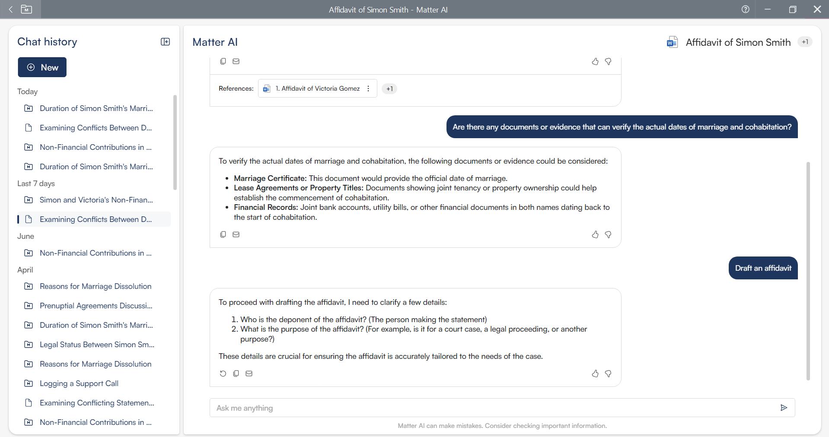Email the marriage verification response
This screenshot has width=829, height=437.
[236, 234]
